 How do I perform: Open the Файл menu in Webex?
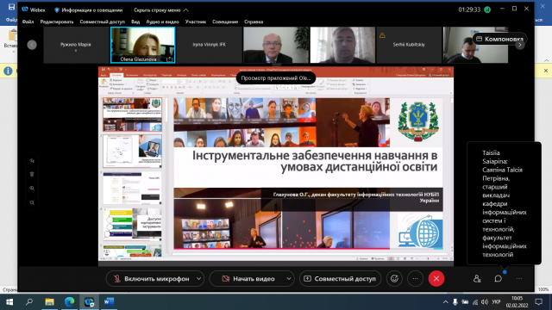tap(28, 22)
